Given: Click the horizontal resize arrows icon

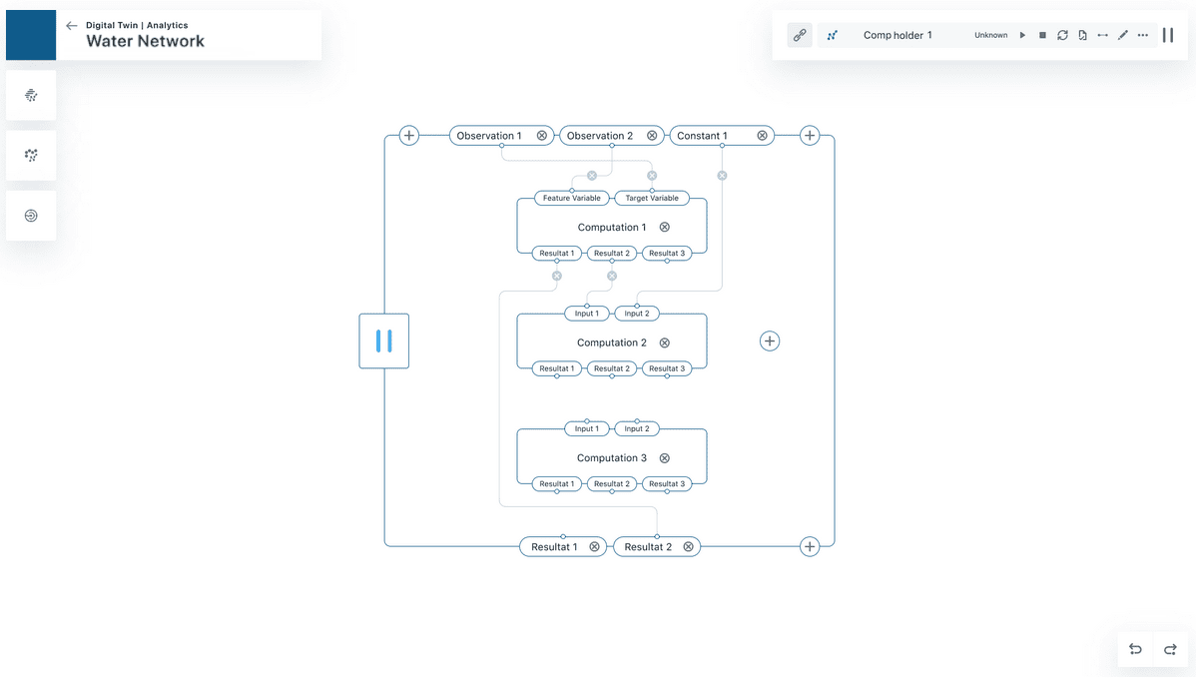Looking at the screenshot, I should (x=1102, y=35).
